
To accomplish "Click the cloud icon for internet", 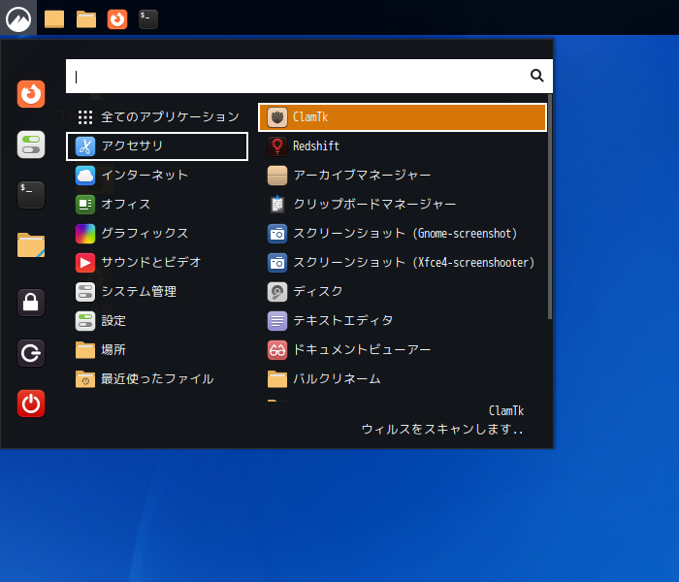I will pos(85,176).
